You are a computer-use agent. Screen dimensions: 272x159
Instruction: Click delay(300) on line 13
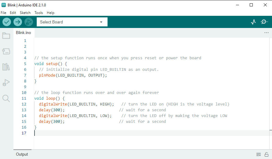[52, 110]
